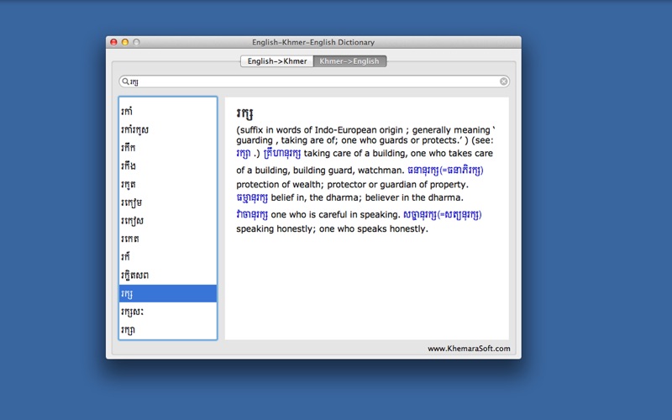Select the រកាំរកូស entry in the word list

(168, 130)
